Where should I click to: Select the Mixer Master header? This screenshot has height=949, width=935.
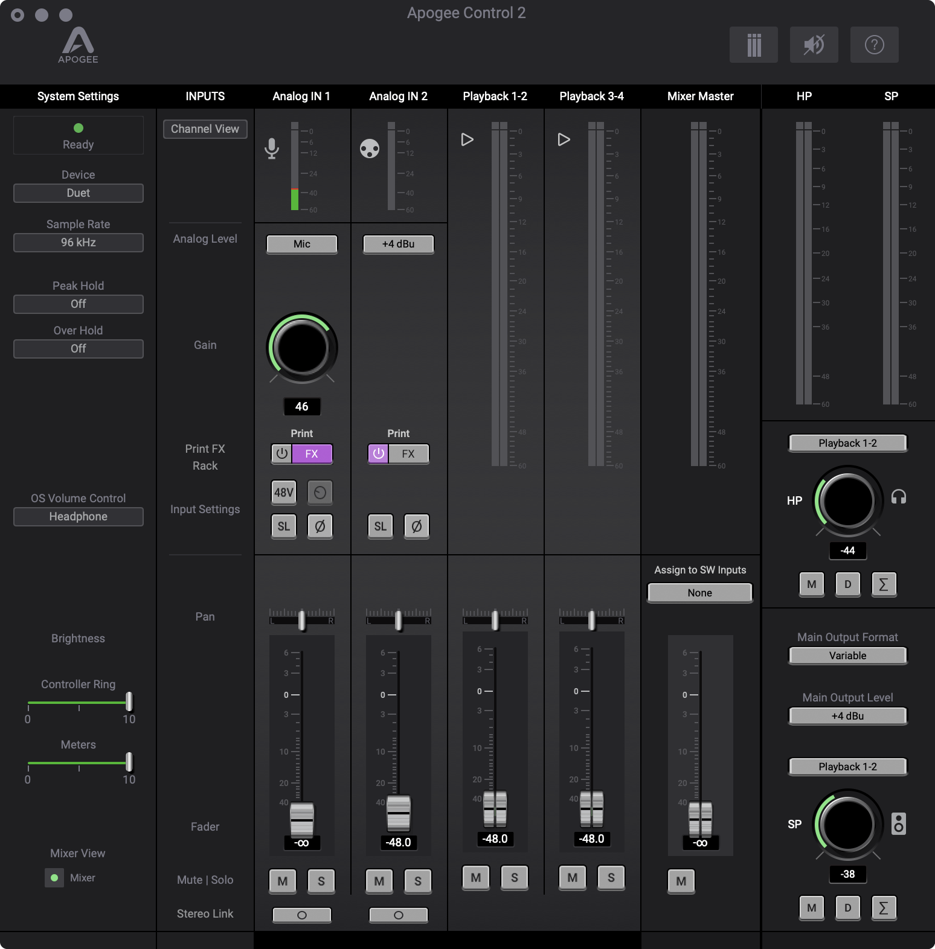pyautogui.click(x=701, y=96)
